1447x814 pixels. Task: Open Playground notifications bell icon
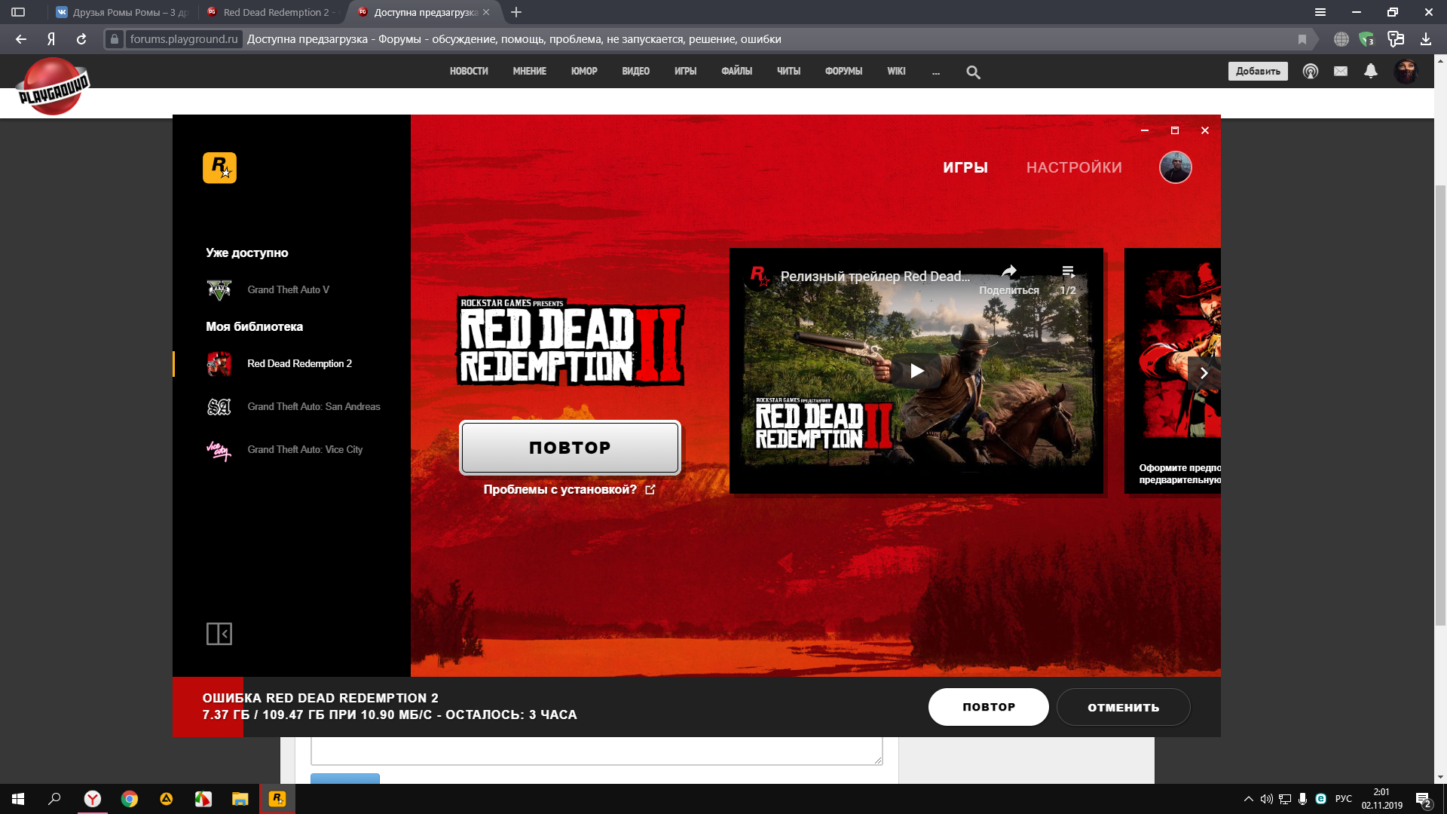1370,71
